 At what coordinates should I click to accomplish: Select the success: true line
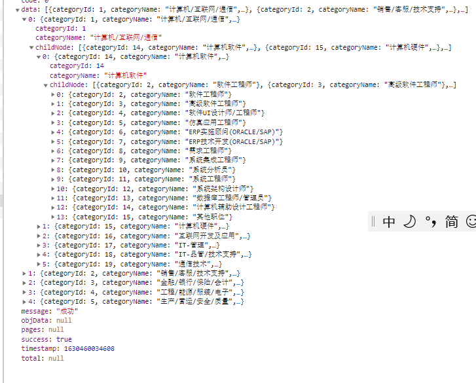click(x=46, y=339)
